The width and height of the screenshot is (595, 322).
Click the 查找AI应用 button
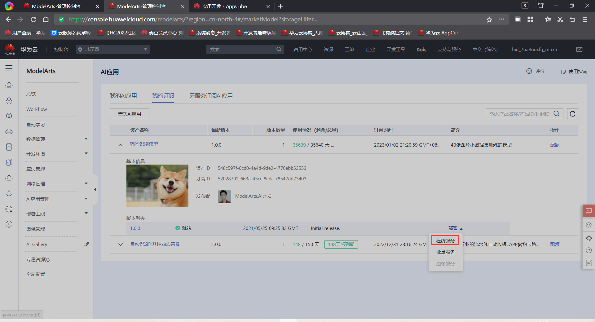click(x=130, y=114)
